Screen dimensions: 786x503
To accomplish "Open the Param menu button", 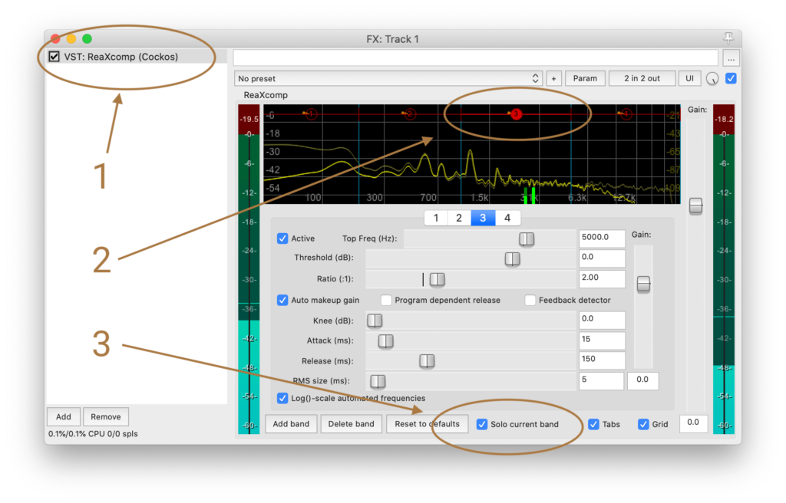I will (x=585, y=79).
